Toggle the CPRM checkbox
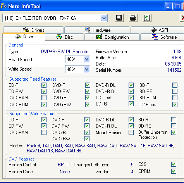 [174, 171]
